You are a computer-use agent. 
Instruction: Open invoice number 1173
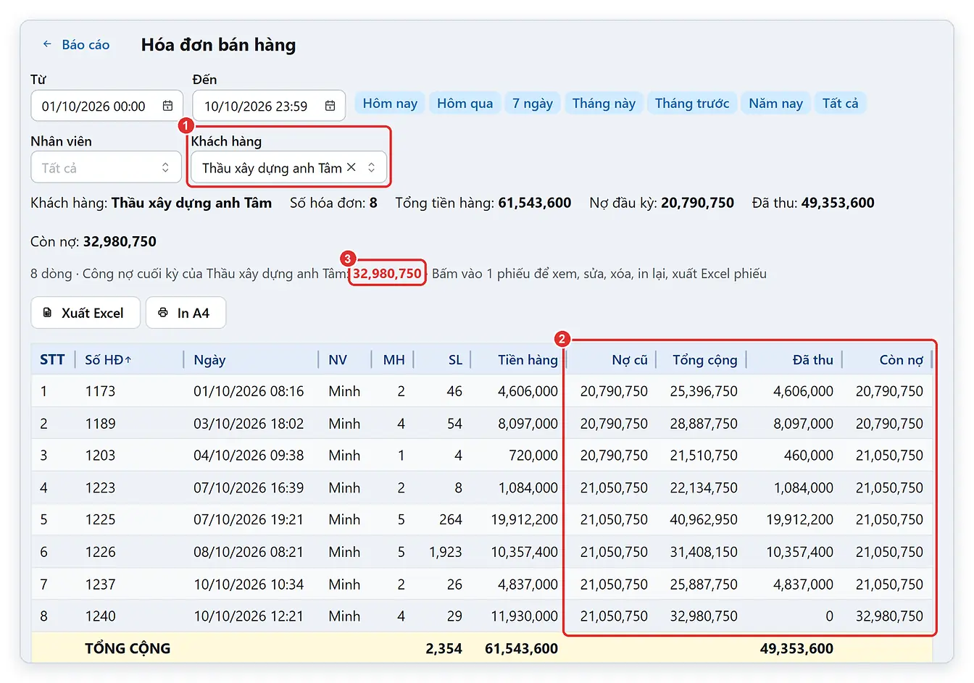click(100, 391)
